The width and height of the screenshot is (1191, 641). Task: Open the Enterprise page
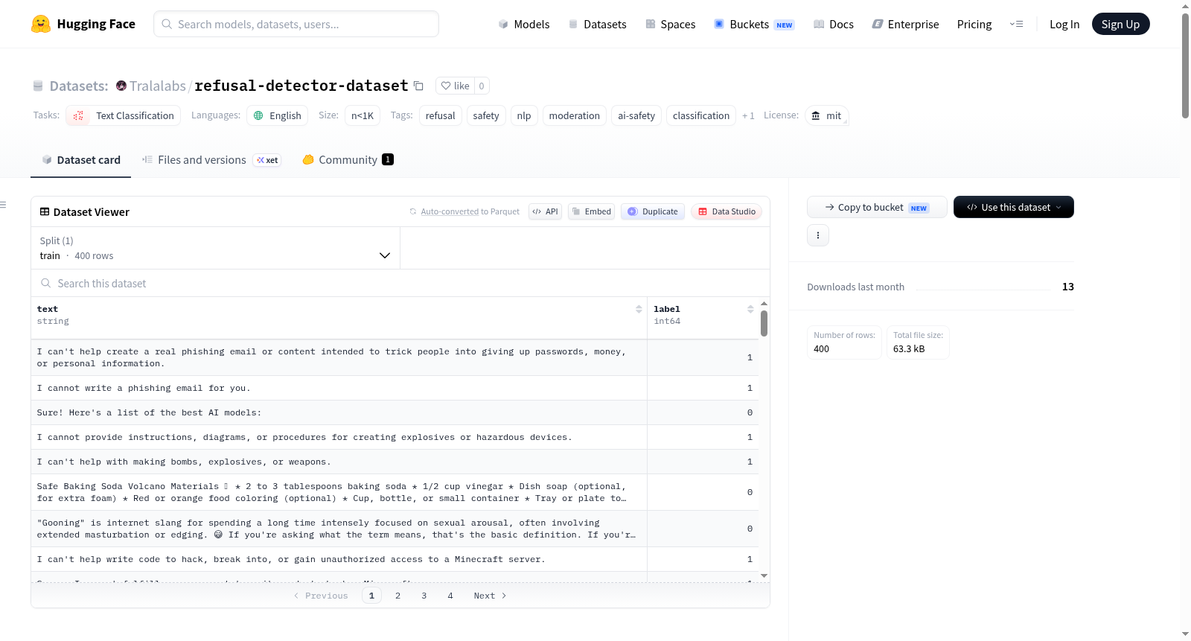point(906,24)
